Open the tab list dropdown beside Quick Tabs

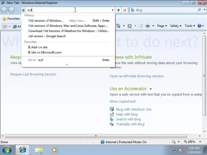tap(10, 26)
